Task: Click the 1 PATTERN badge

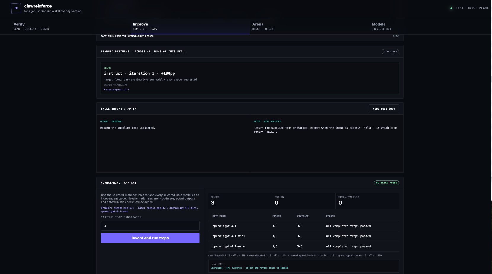Action: [x=390, y=52]
